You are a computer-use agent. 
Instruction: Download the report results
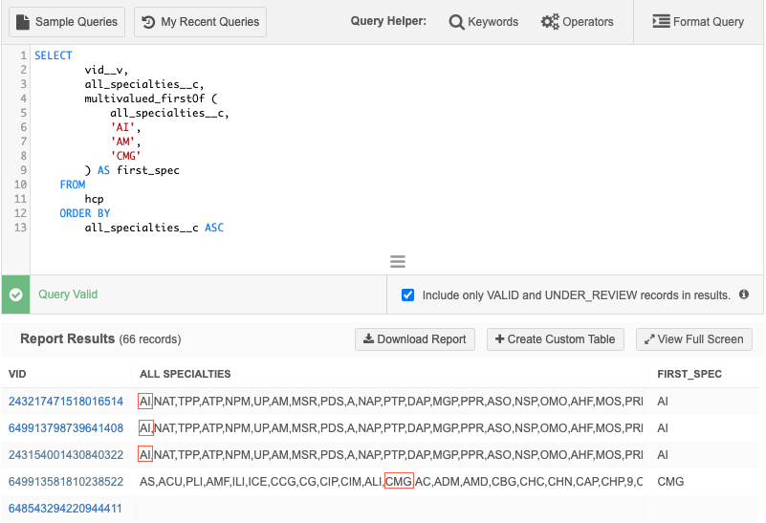pyautogui.click(x=414, y=339)
